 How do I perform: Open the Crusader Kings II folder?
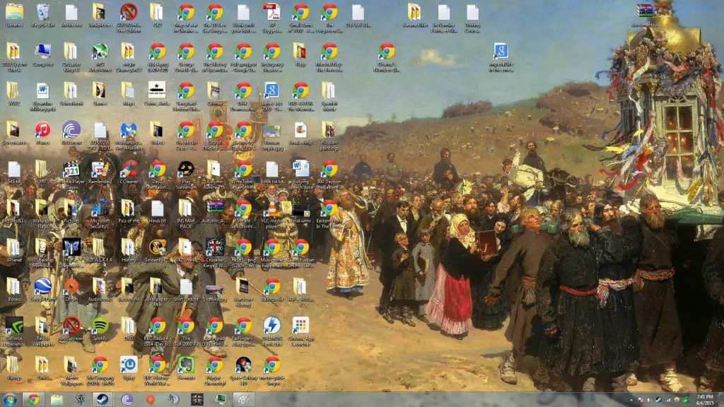click(x=71, y=58)
